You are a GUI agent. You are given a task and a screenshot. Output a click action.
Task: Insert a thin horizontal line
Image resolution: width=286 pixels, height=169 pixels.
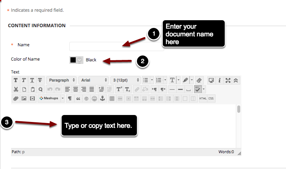(x=172, y=89)
